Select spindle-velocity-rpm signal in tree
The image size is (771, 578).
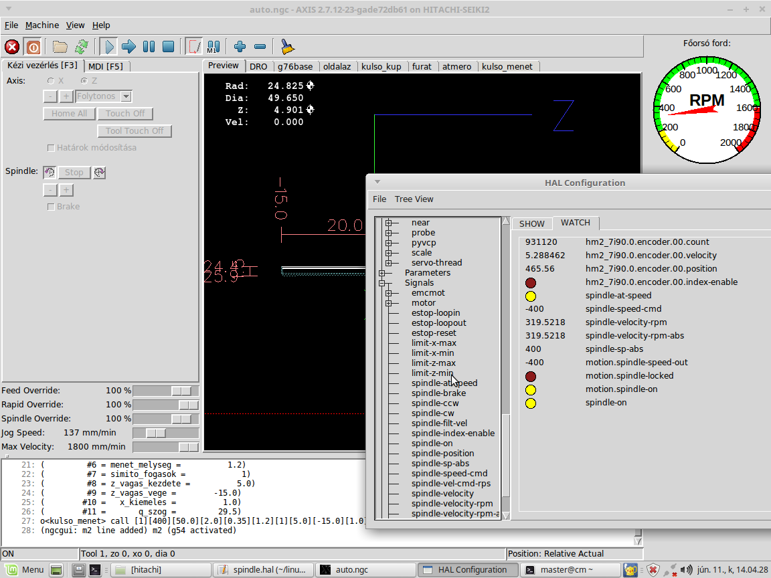tap(452, 503)
